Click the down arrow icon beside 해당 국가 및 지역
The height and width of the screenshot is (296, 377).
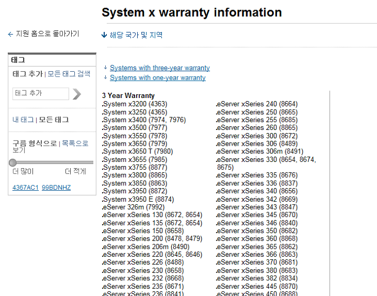coord(104,35)
